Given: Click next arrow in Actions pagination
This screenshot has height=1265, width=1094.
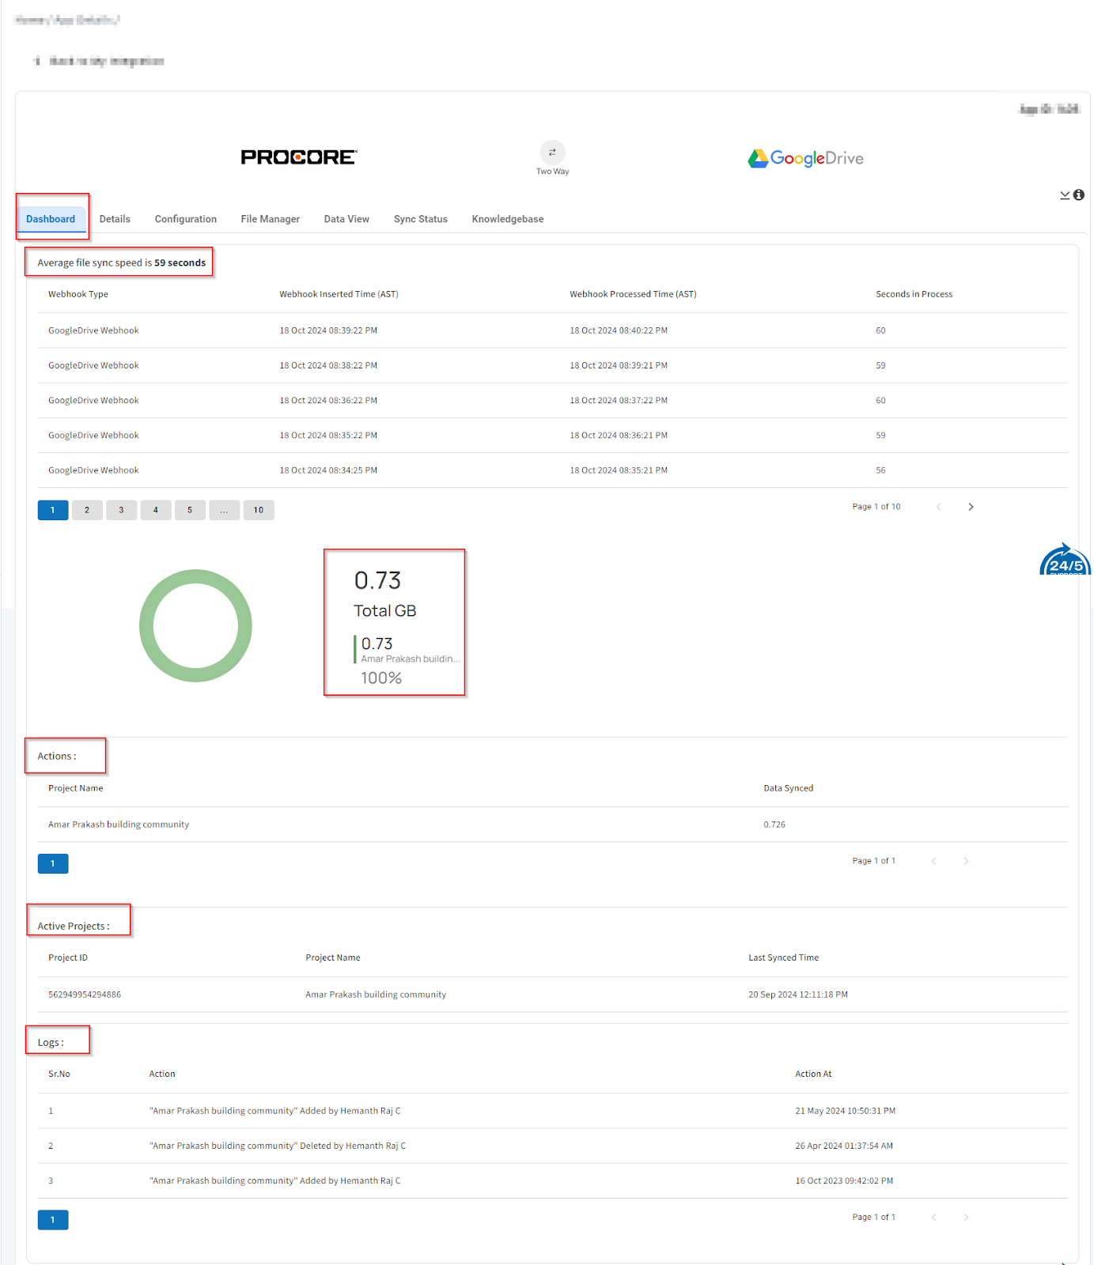Looking at the screenshot, I should click(x=966, y=861).
